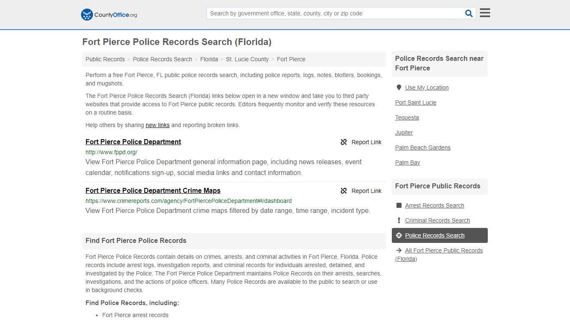This screenshot has width=570, height=320.
Task: Click the magnifier search icon
Action: pyautogui.click(x=469, y=13)
